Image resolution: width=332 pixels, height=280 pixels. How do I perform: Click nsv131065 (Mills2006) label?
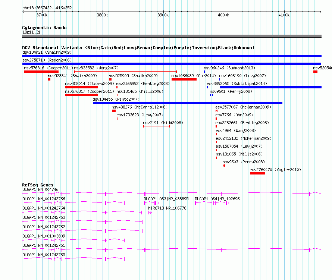pos(239,154)
